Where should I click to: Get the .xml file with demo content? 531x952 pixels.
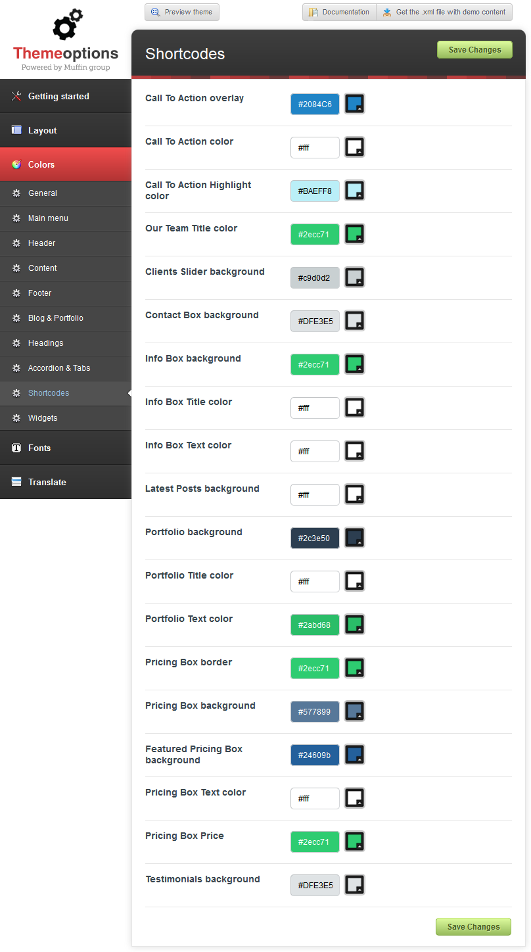coord(444,12)
